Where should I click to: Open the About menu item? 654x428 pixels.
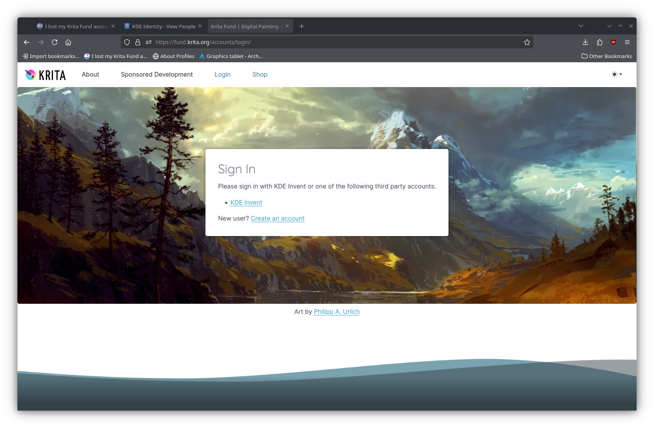(90, 74)
